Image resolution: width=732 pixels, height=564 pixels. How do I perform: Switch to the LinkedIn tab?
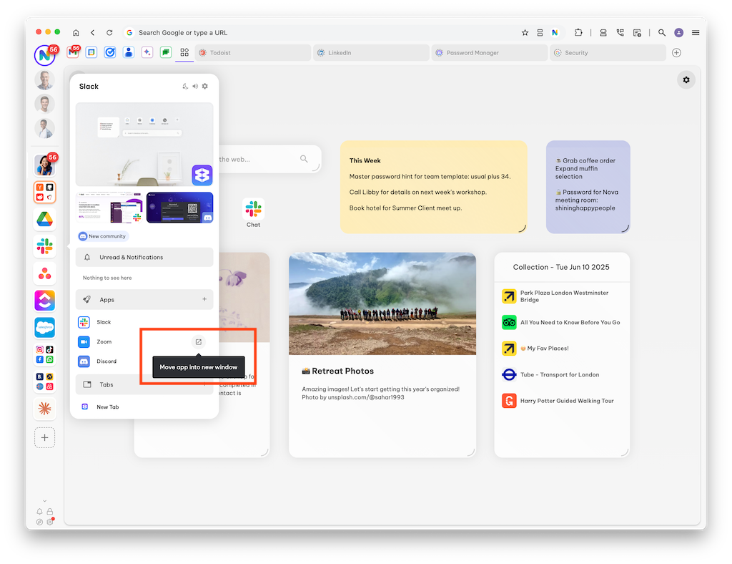371,53
